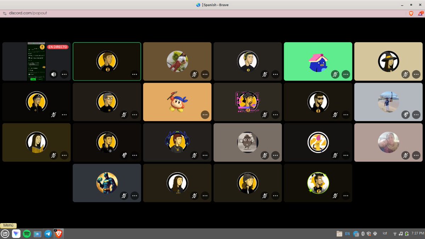
Task: Open more options on the orange Waddle Dee tile
Action: pyautogui.click(x=205, y=115)
